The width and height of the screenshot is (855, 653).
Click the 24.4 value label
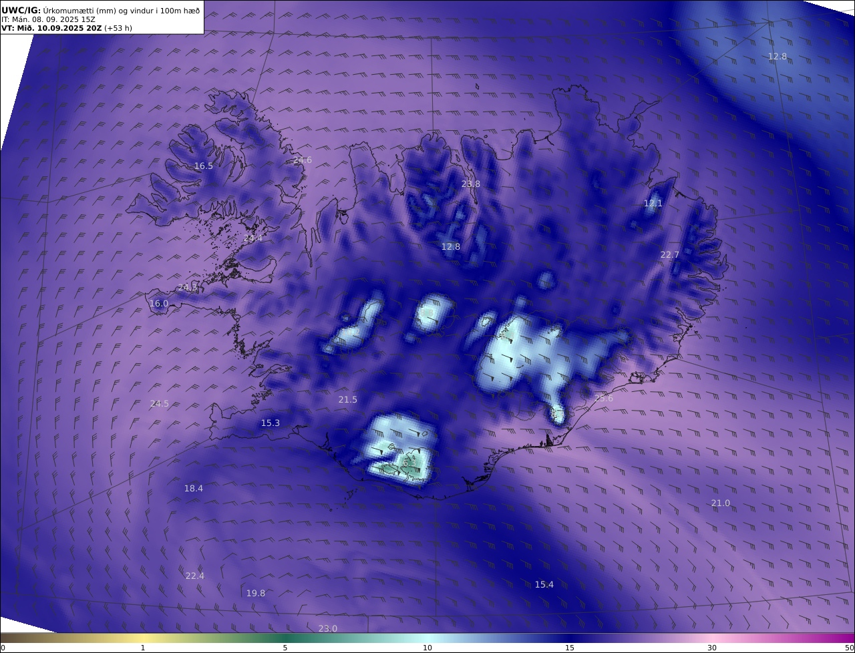coord(253,238)
